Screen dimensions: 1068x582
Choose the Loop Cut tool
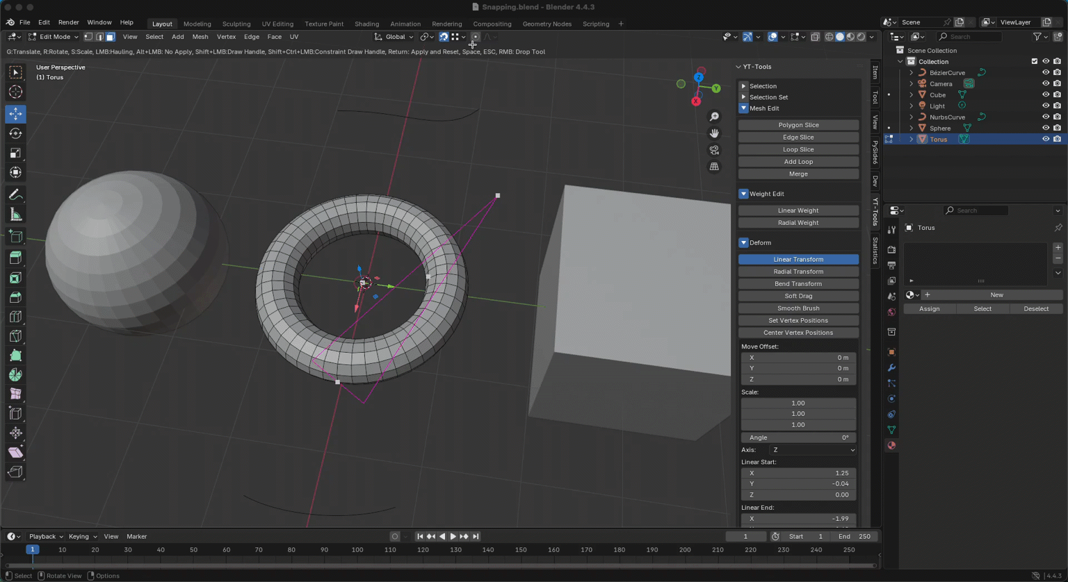[15, 317]
